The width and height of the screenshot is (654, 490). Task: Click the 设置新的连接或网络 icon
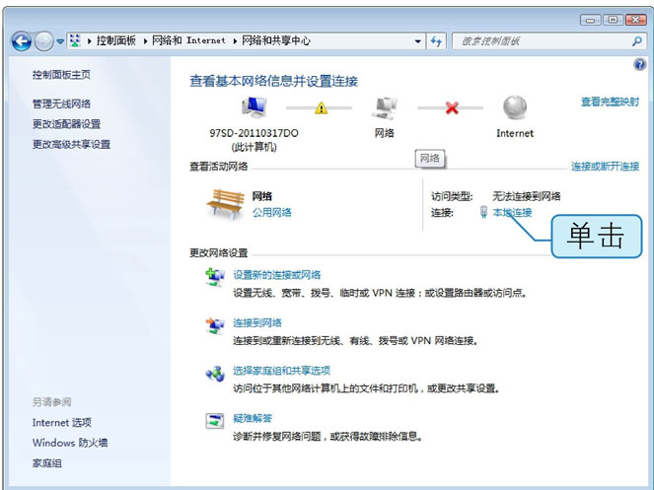[x=216, y=277]
